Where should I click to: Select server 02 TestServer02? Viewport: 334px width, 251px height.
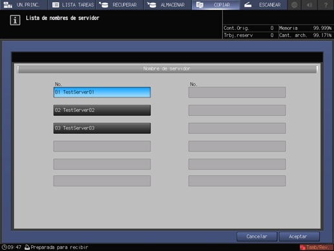(x=102, y=110)
